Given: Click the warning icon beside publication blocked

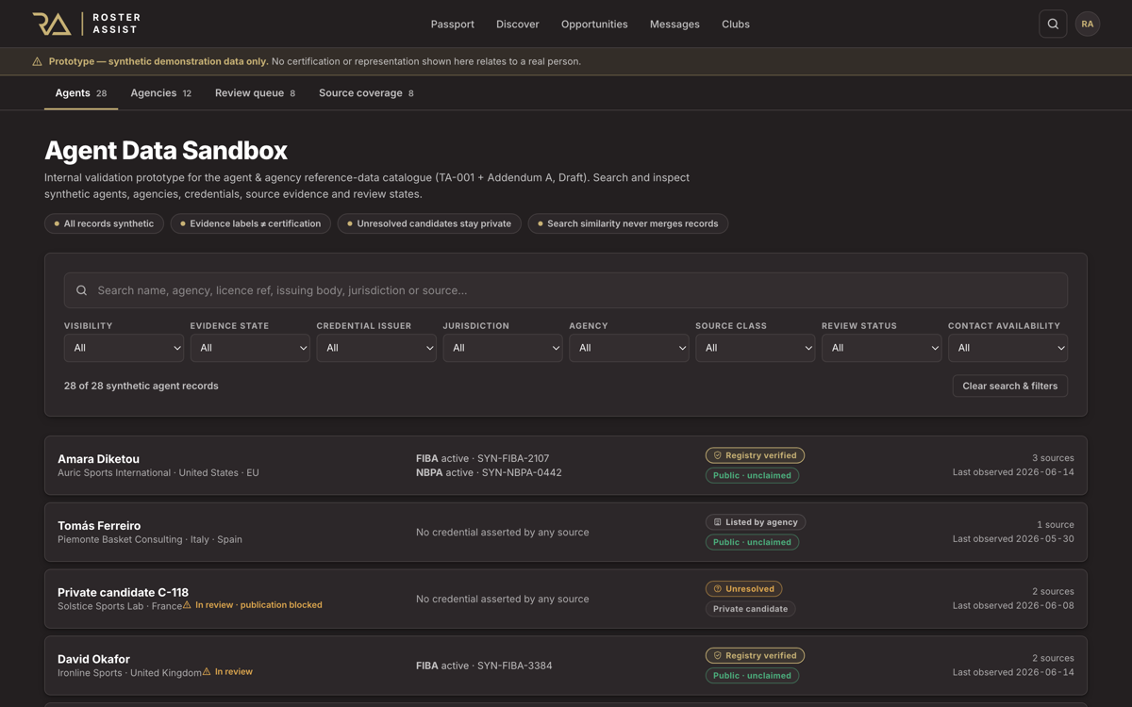Looking at the screenshot, I should tap(187, 605).
